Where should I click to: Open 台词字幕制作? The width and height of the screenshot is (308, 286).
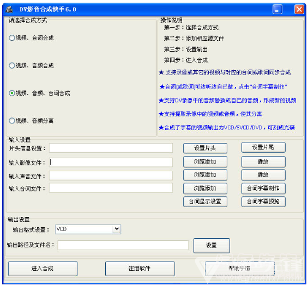pyautogui.click(x=263, y=189)
